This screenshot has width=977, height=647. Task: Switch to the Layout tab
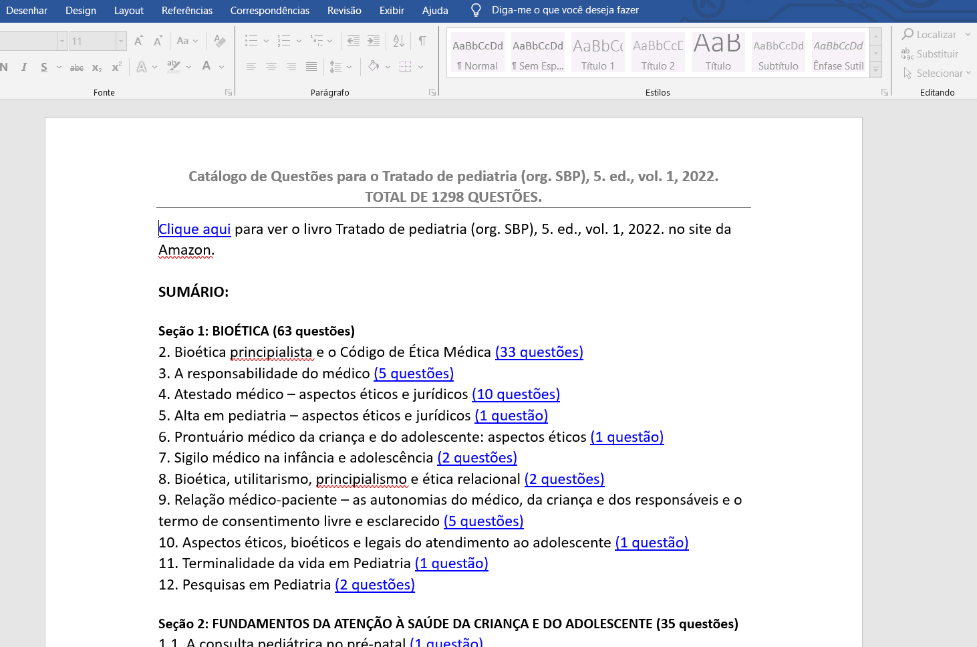pyautogui.click(x=129, y=11)
